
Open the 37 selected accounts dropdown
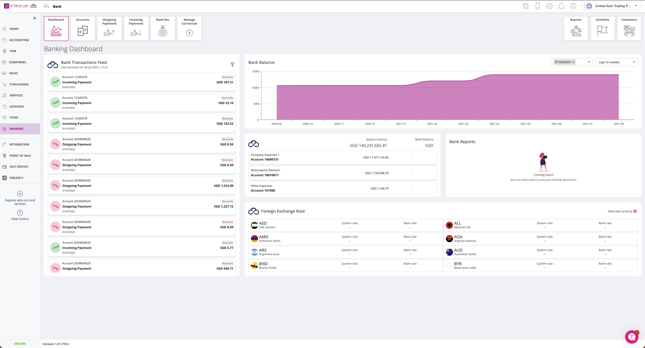589,62
